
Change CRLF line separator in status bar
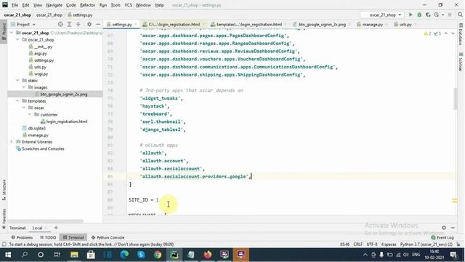[x=358, y=245]
